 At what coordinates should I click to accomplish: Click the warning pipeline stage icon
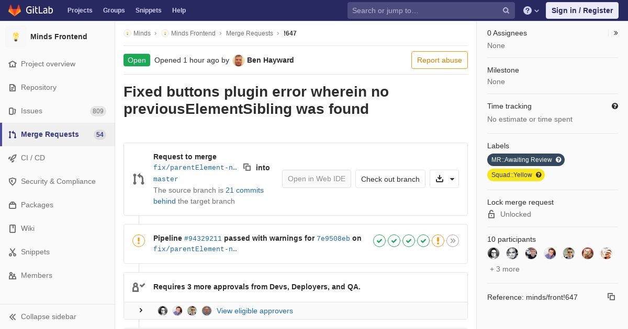click(x=438, y=241)
